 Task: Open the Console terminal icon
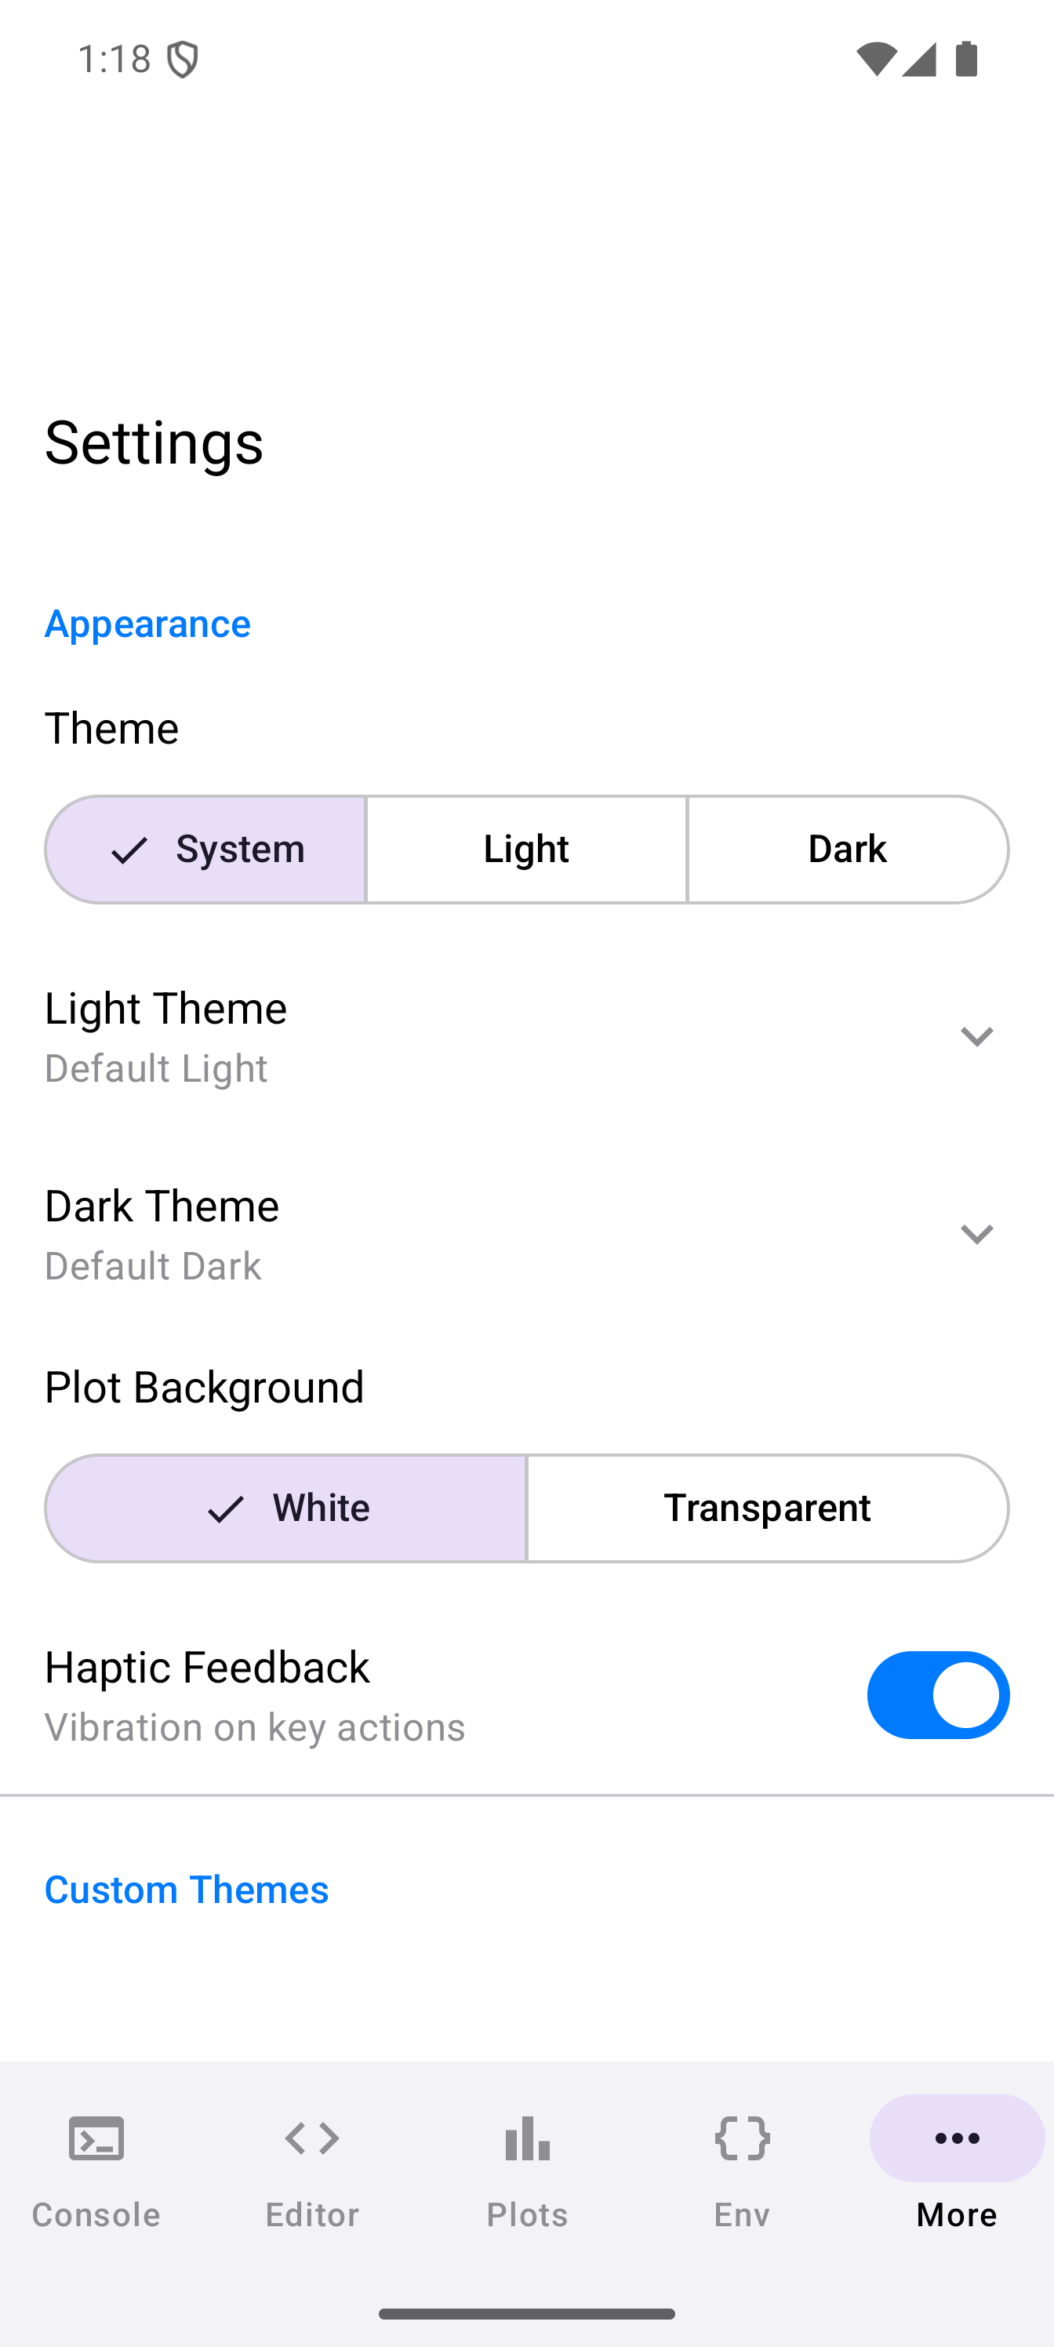pyautogui.click(x=96, y=2138)
